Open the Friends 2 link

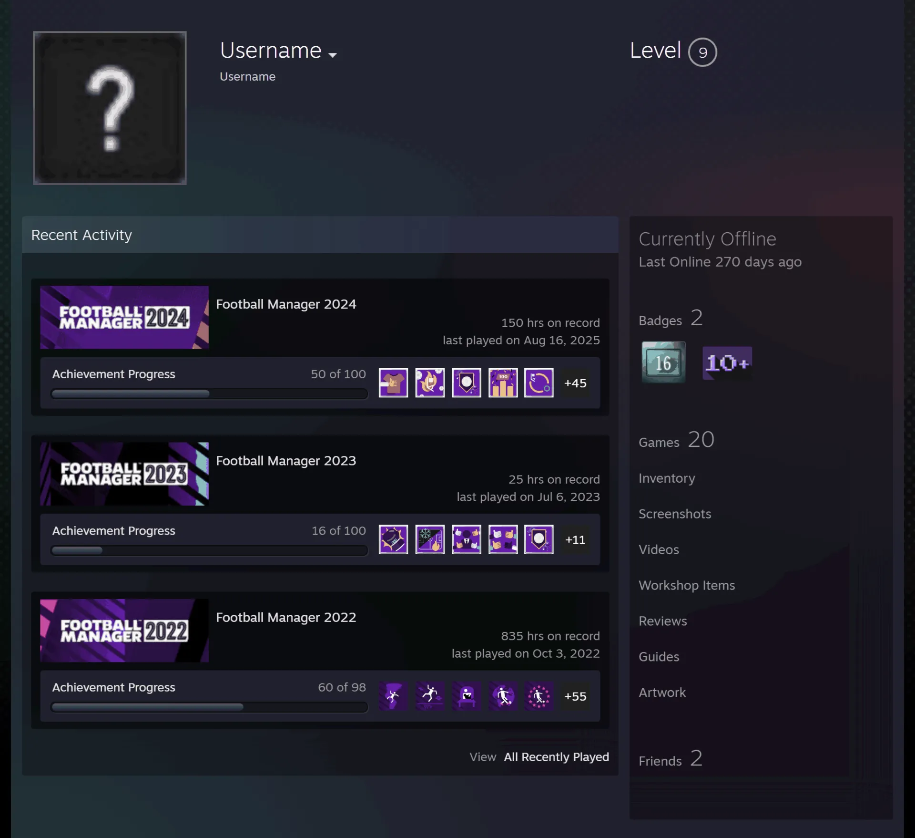click(x=671, y=759)
